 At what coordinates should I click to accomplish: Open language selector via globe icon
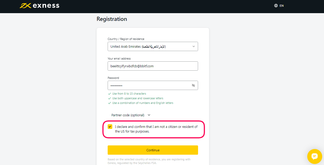[276, 6]
